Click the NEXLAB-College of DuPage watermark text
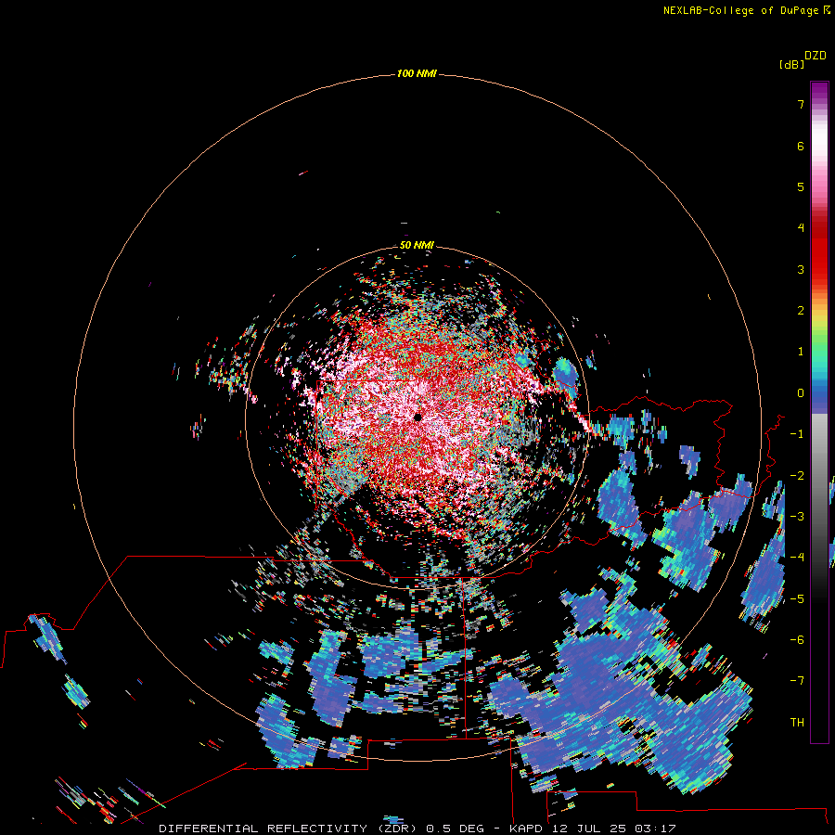 742,10
